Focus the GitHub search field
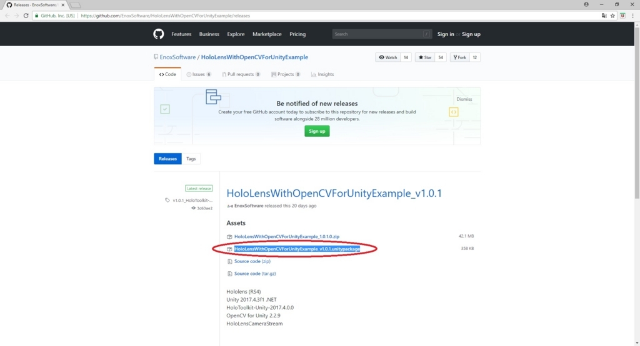The width and height of the screenshot is (640, 346). coord(381,34)
